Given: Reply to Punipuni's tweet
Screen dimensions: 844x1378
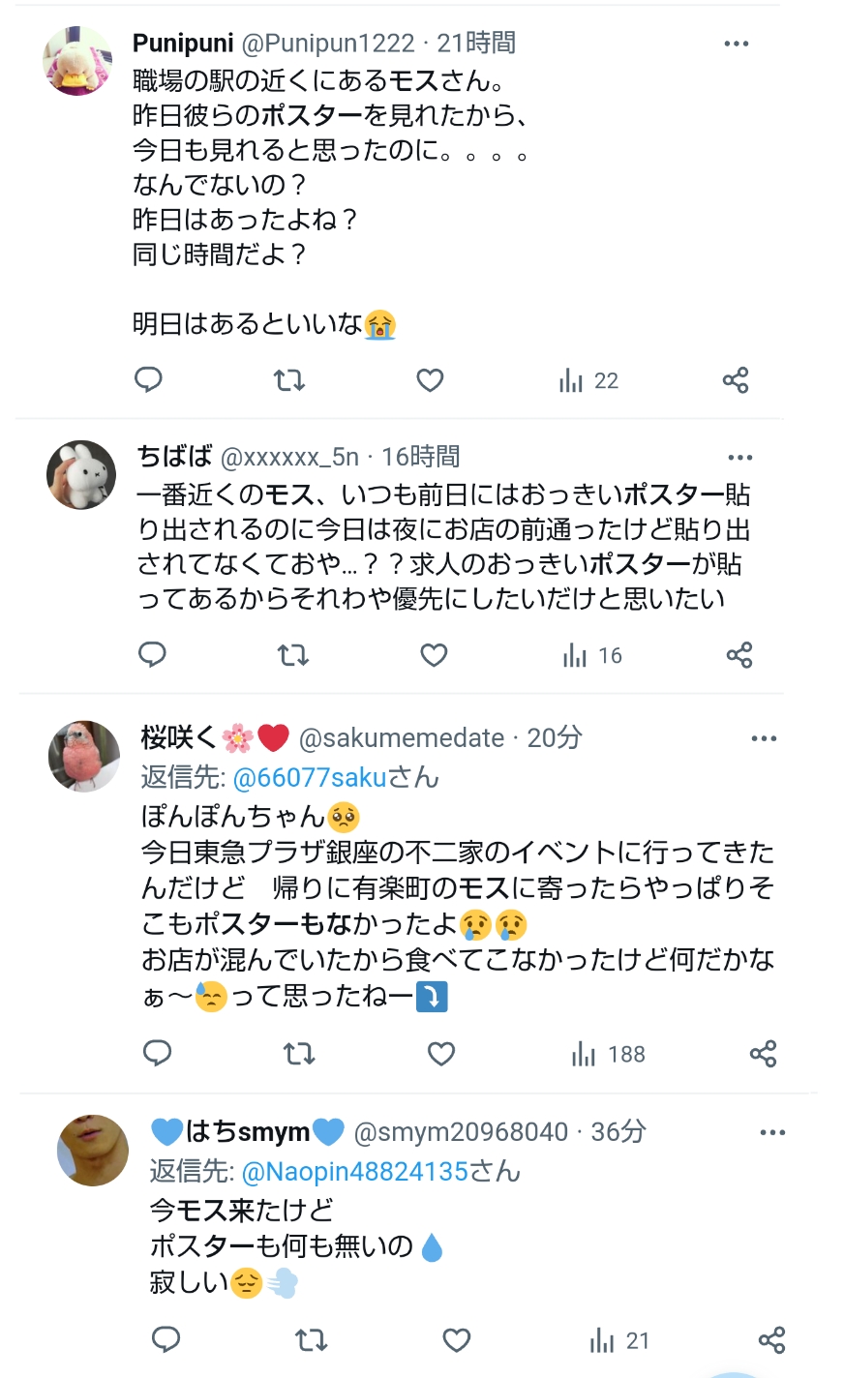Looking at the screenshot, I should coord(148,380).
